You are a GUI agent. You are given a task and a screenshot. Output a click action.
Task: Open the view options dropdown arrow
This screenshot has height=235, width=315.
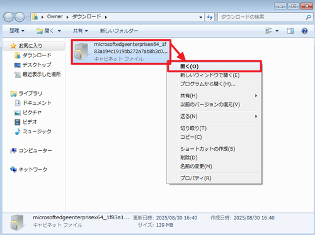[x=277, y=31]
